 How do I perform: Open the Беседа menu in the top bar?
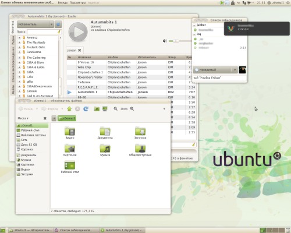click(x=63, y=2)
